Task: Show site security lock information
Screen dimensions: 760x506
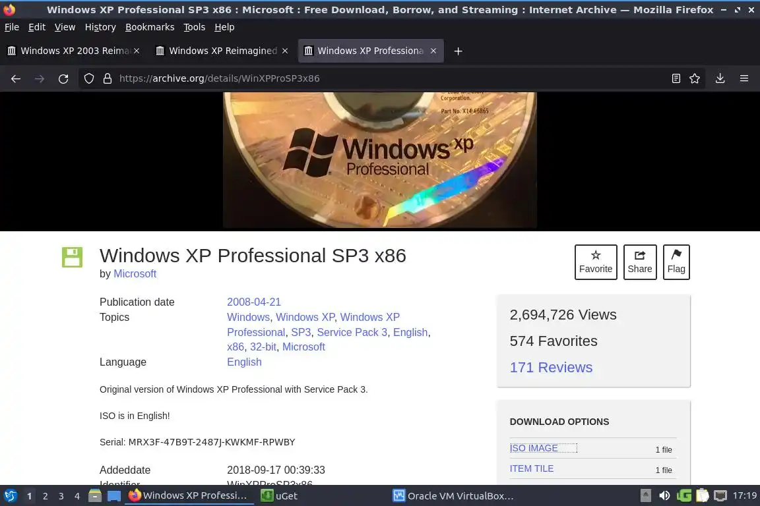Action: 108,78
